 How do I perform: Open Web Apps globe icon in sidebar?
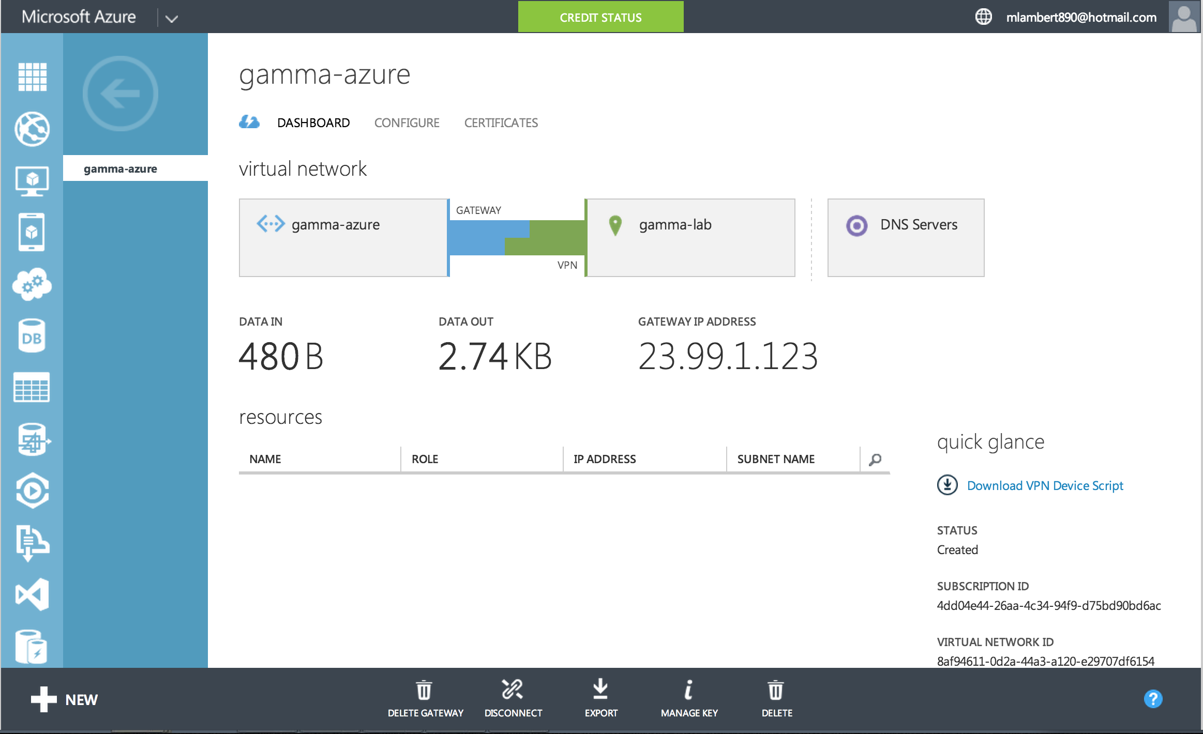[x=32, y=129]
